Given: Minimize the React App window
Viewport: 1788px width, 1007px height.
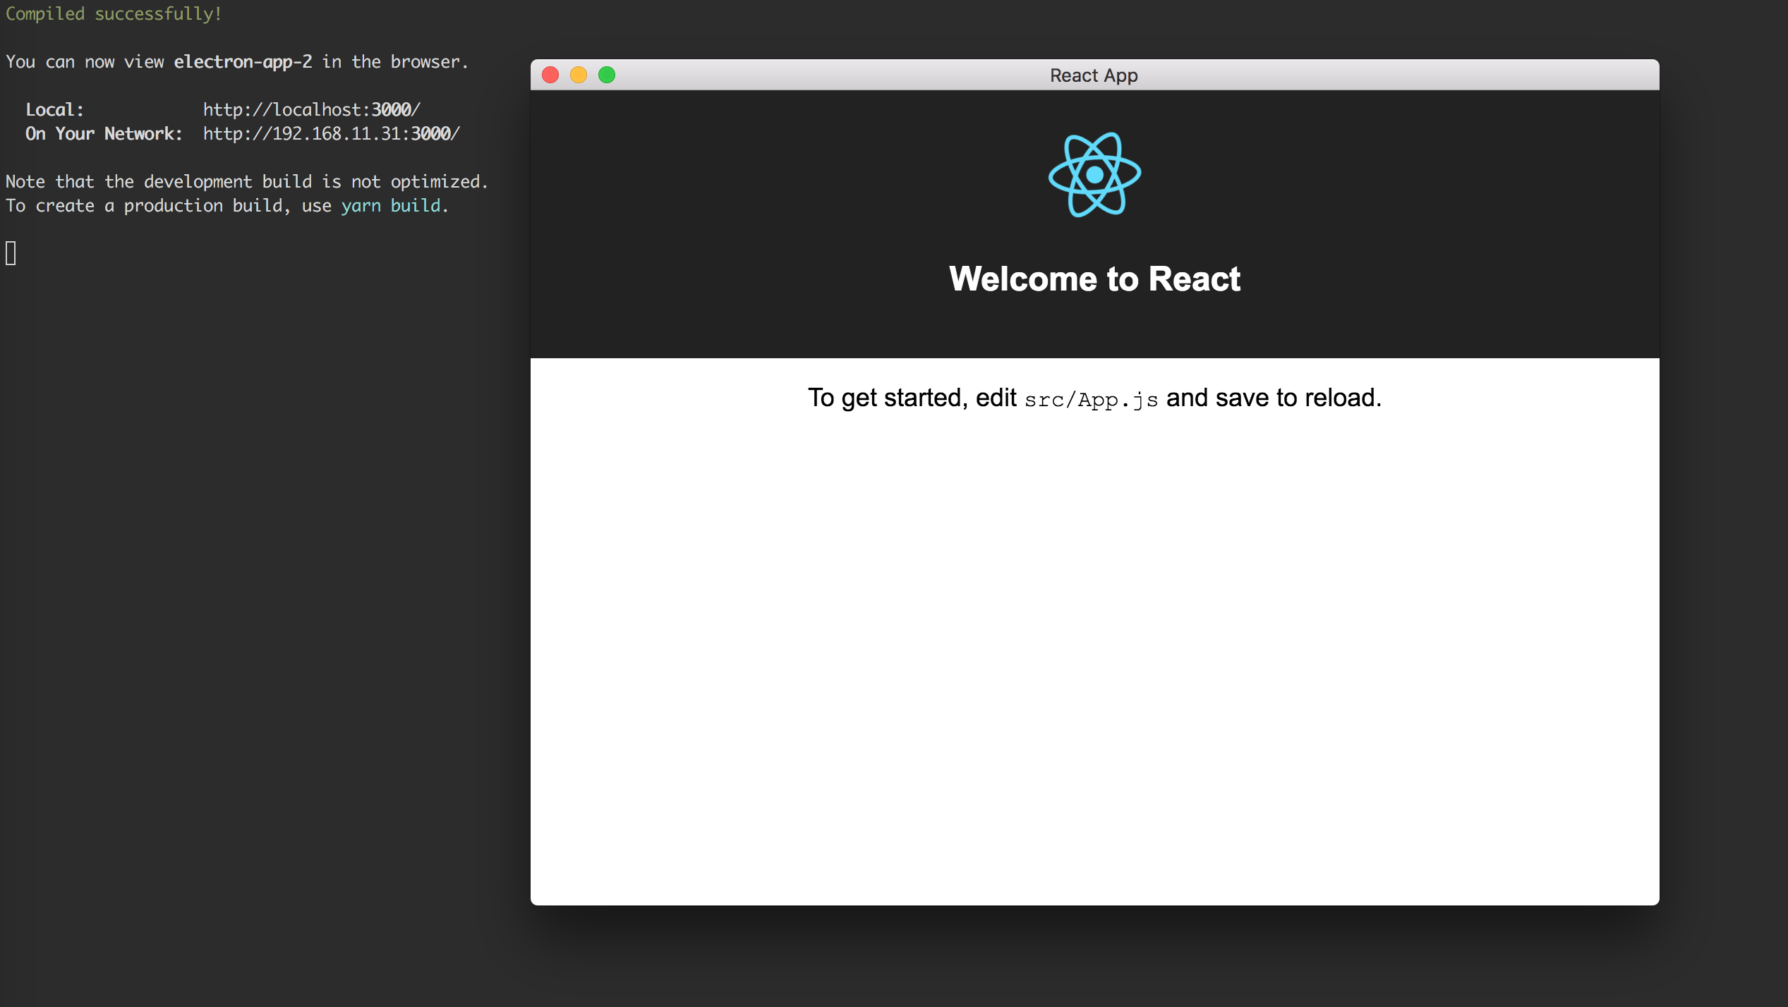Looking at the screenshot, I should click(x=579, y=75).
